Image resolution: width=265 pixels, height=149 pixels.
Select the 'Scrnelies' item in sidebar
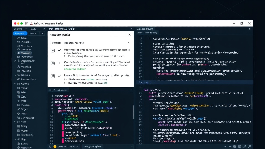point(26,46)
